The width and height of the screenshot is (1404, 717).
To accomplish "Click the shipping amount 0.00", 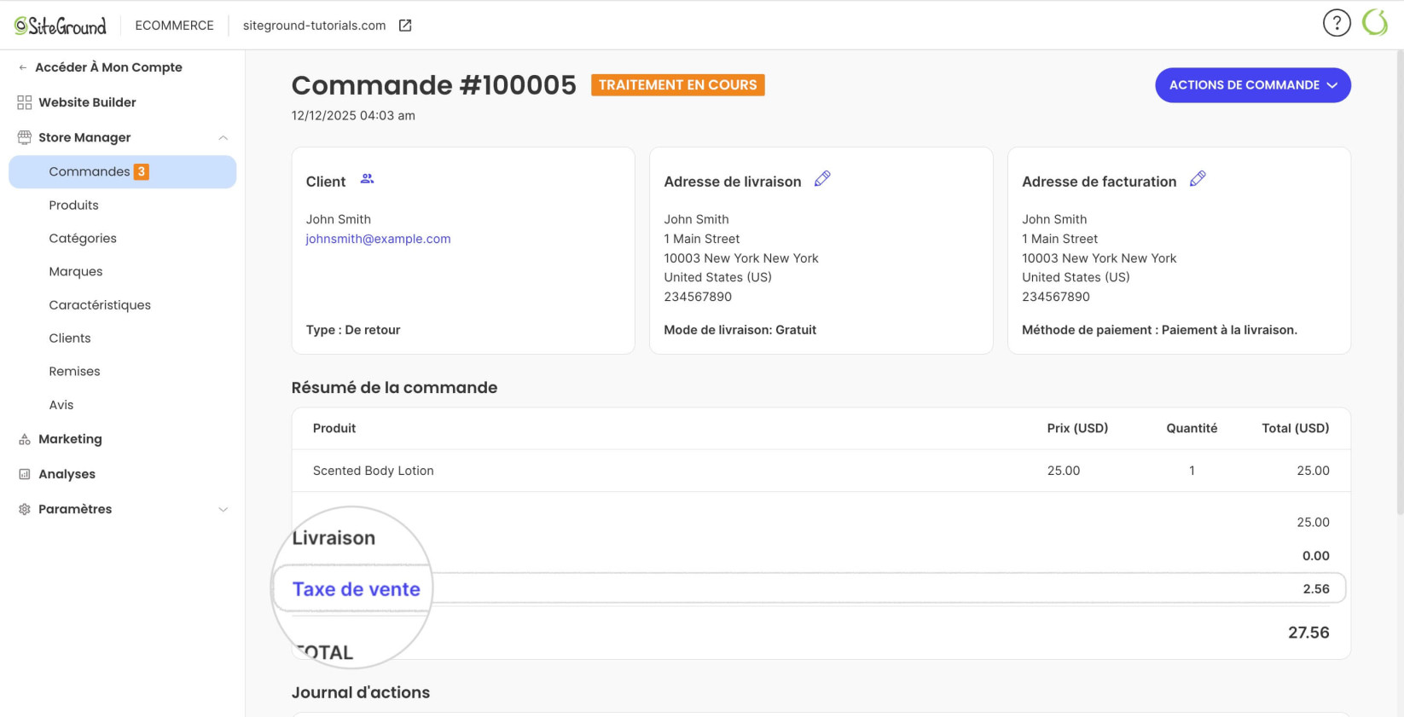I will (1316, 556).
